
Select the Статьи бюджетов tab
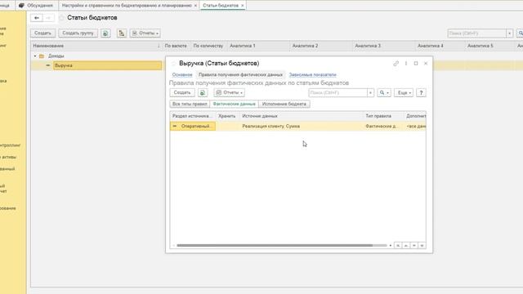pos(221,6)
